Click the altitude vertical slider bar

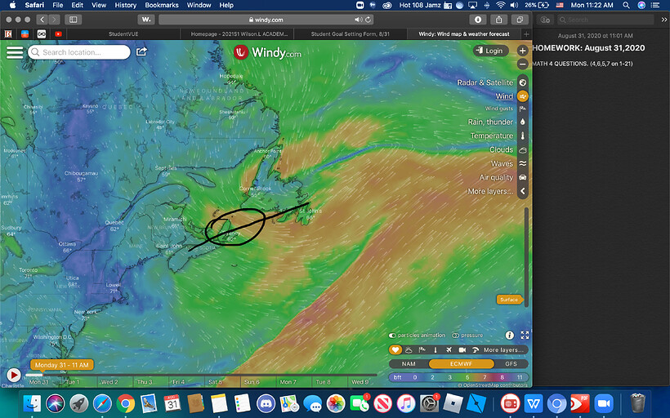pos(526,256)
